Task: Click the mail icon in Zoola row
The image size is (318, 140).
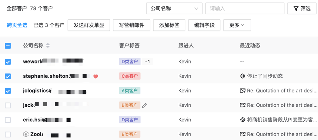Action: click(243, 134)
